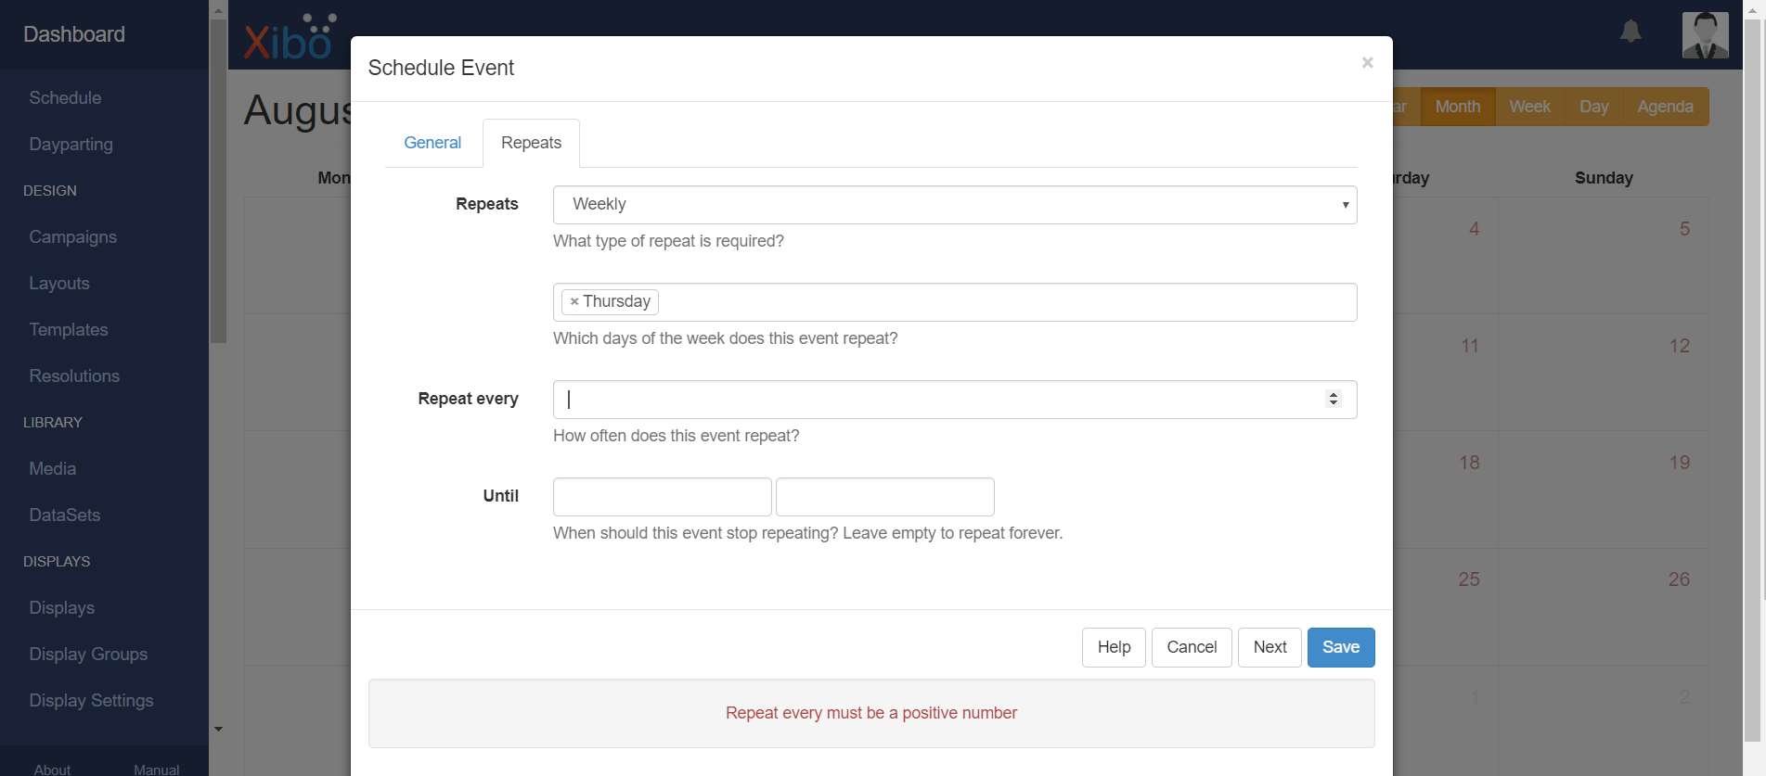Screen dimensions: 1766x776
Task: Open Campaigns in the sidebar
Action: pyautogui.click(x=72, y=236)
